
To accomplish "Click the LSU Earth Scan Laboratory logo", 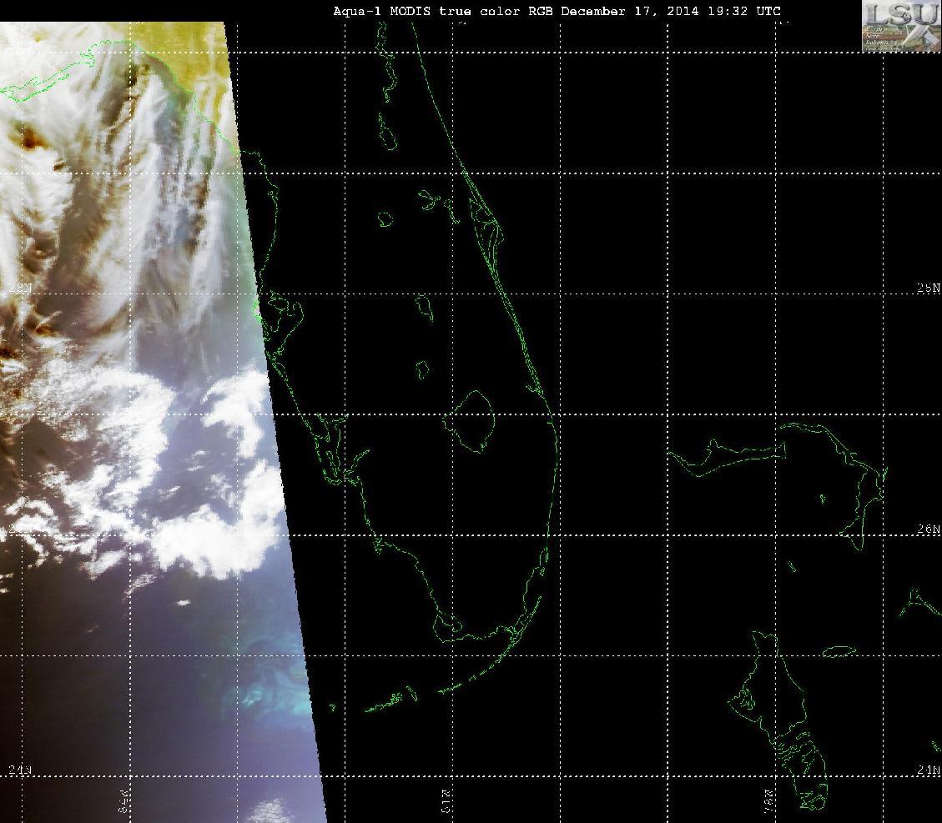I will point(902,26).
